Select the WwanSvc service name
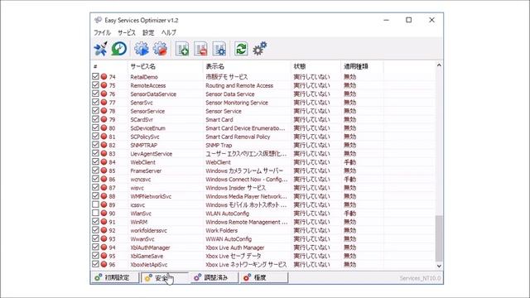The image size is (530, 298). (142, 239)
